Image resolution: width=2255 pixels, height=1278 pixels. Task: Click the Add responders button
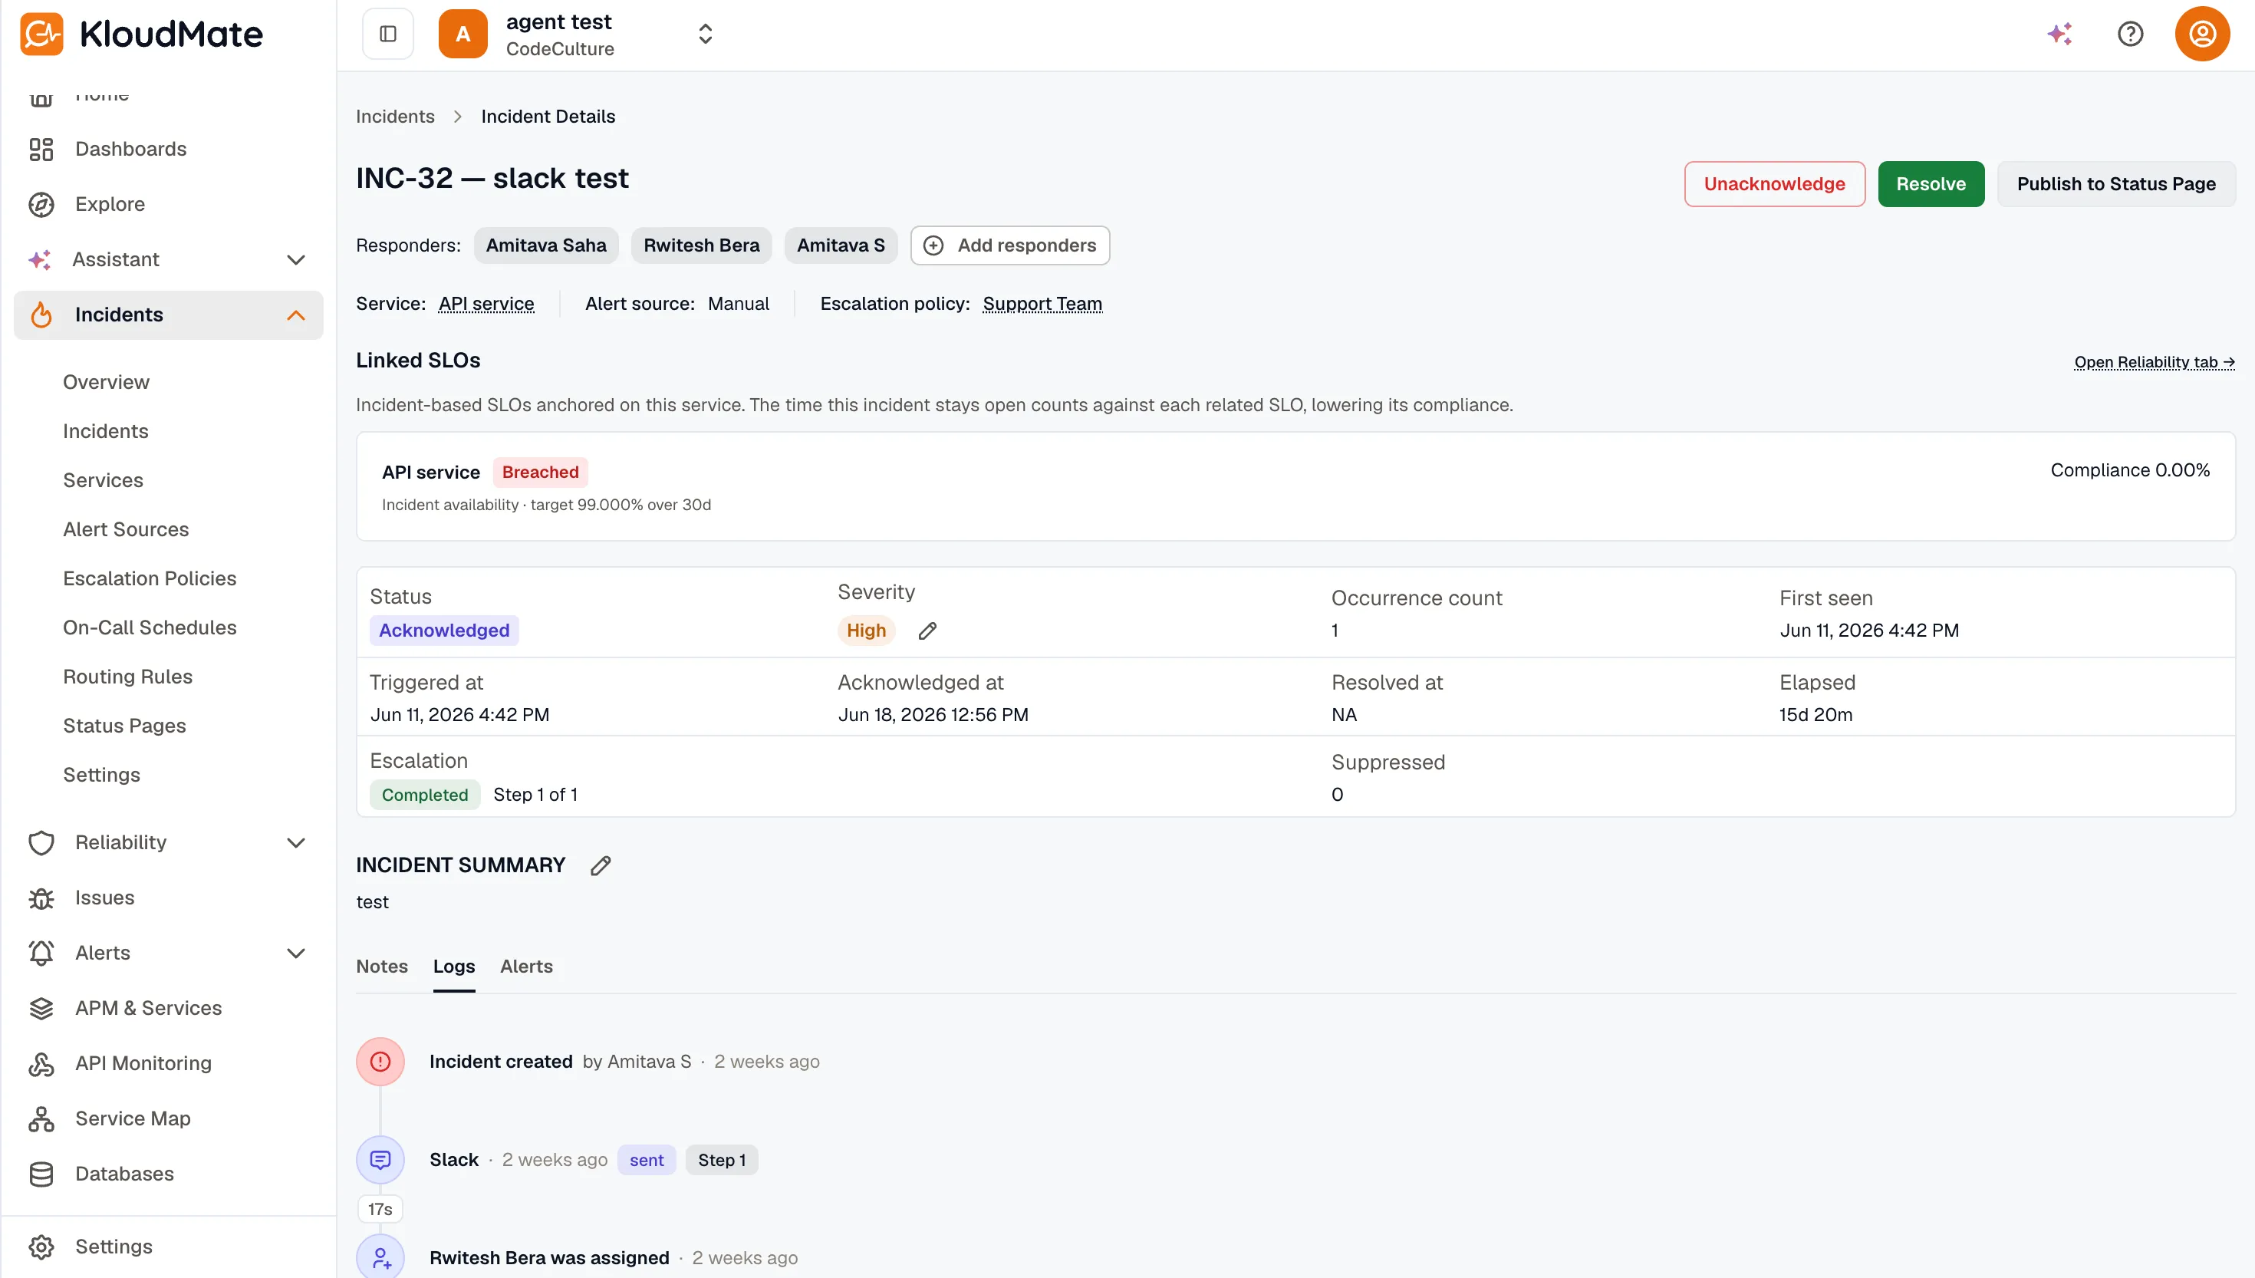pos(1010,245)
